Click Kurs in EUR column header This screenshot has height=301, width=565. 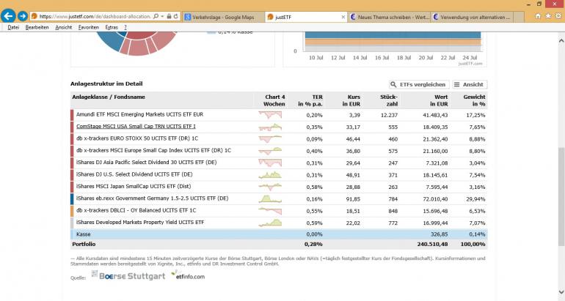351,100
